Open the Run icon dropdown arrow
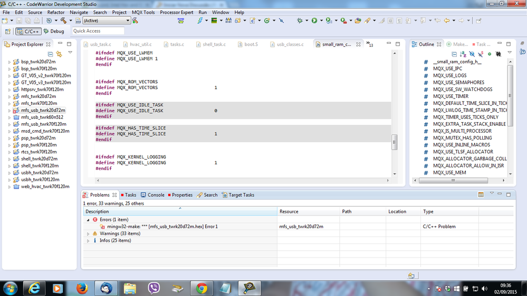 click(x=321, y=21)
